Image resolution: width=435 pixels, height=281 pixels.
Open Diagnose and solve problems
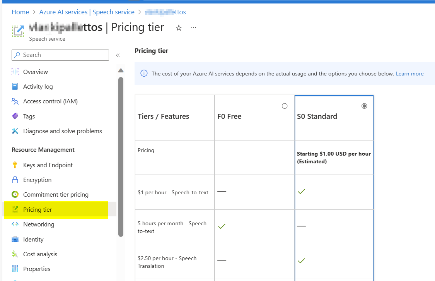click(62, 131)
